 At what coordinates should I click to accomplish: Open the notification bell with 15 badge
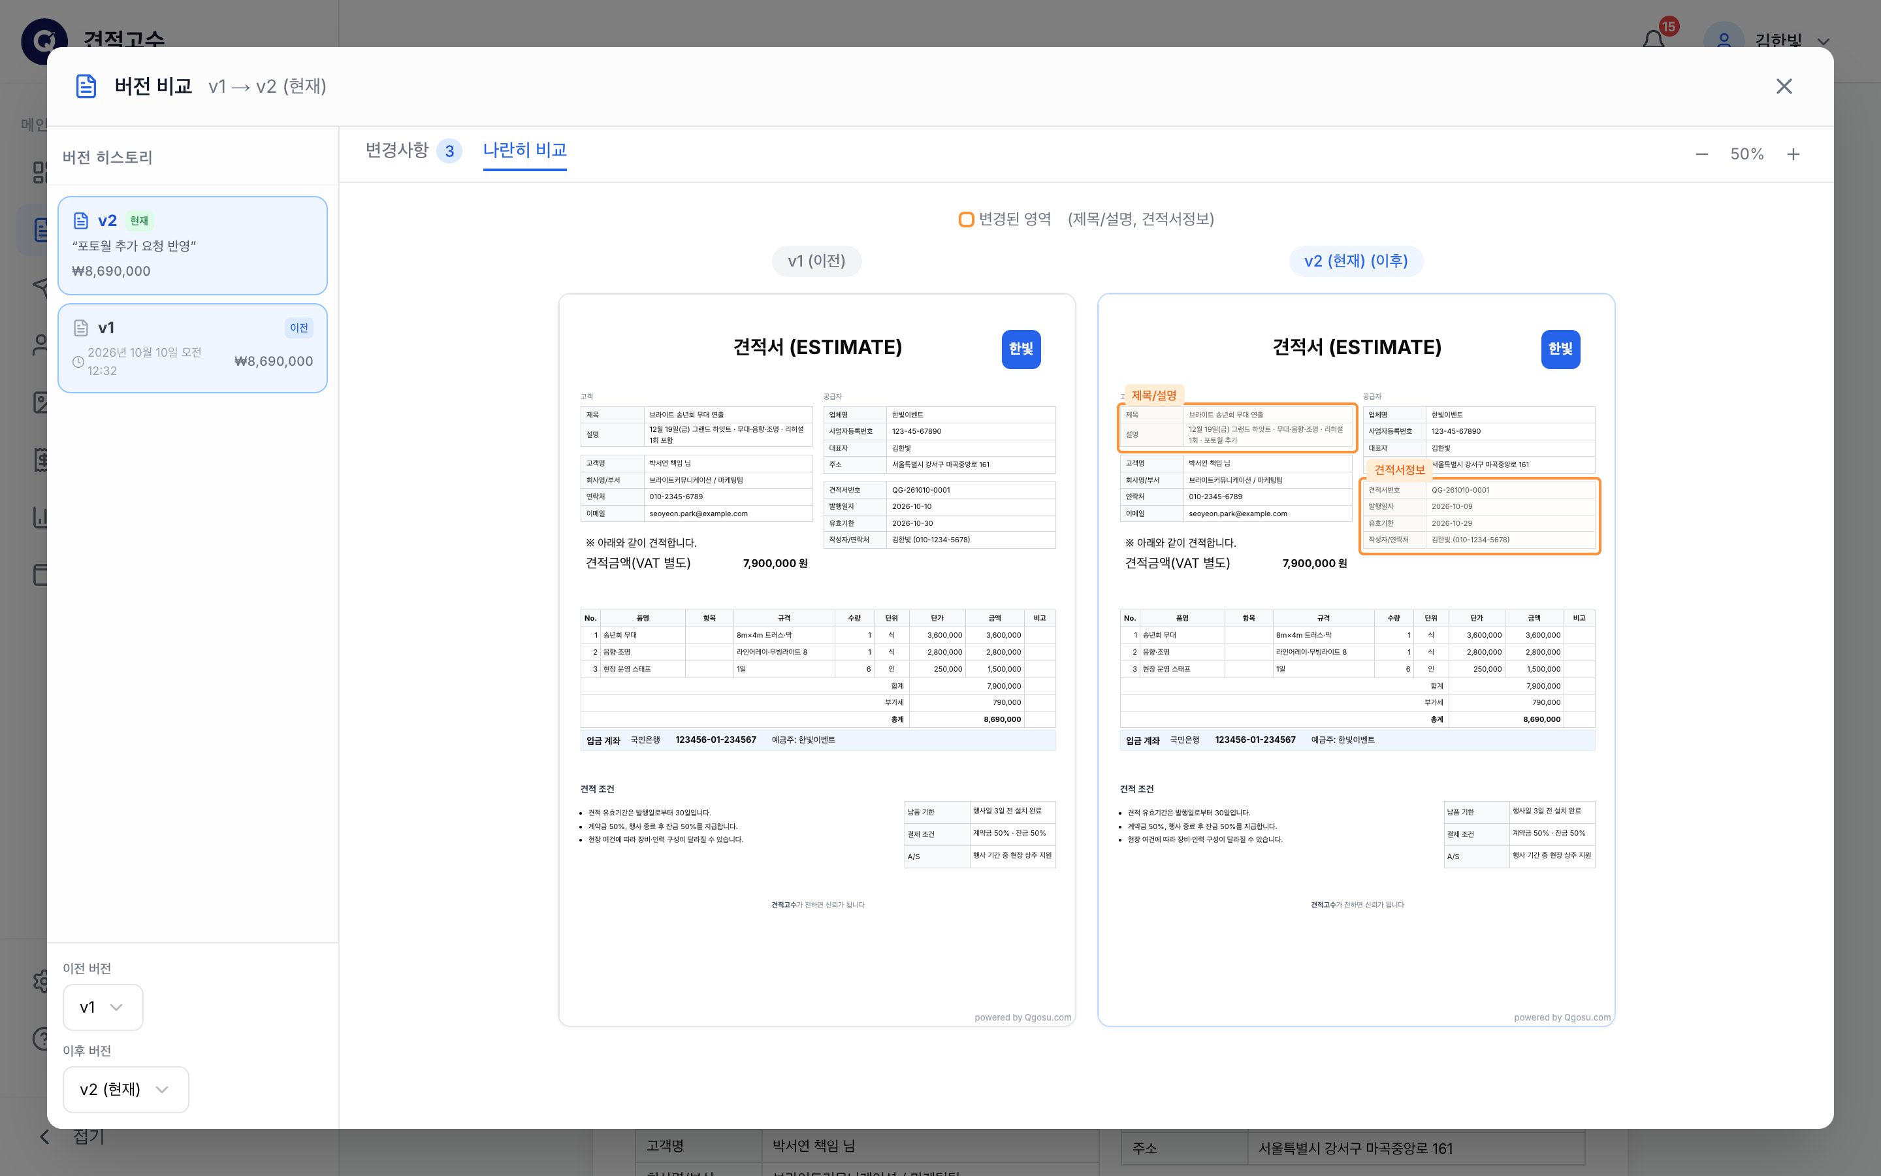(x=1654, y=39)
